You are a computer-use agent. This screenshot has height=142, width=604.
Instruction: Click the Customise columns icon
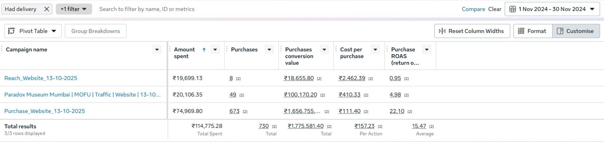tap(560, 31)
